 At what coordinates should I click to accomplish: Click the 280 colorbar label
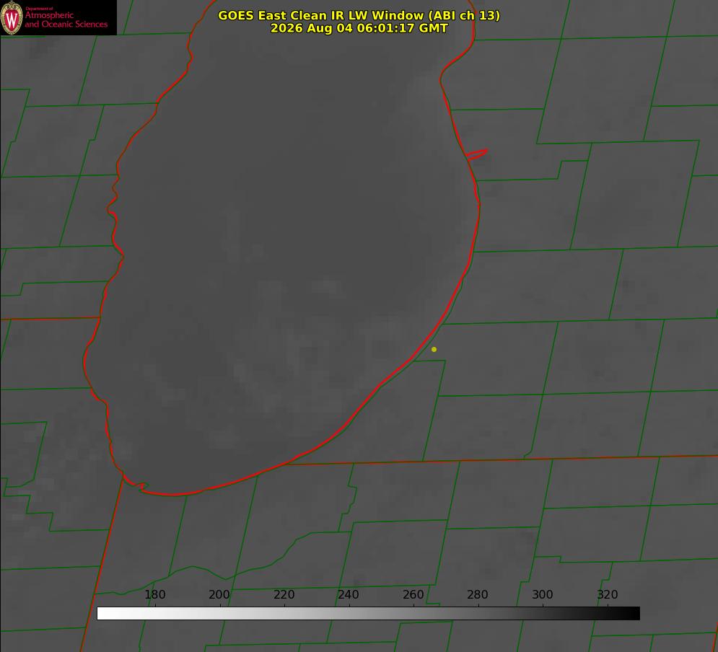pyautogui.click(x=478, y=594)
